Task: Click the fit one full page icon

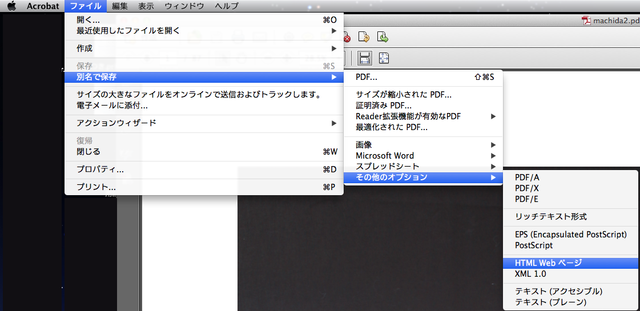Action: (x=383, y=58)
